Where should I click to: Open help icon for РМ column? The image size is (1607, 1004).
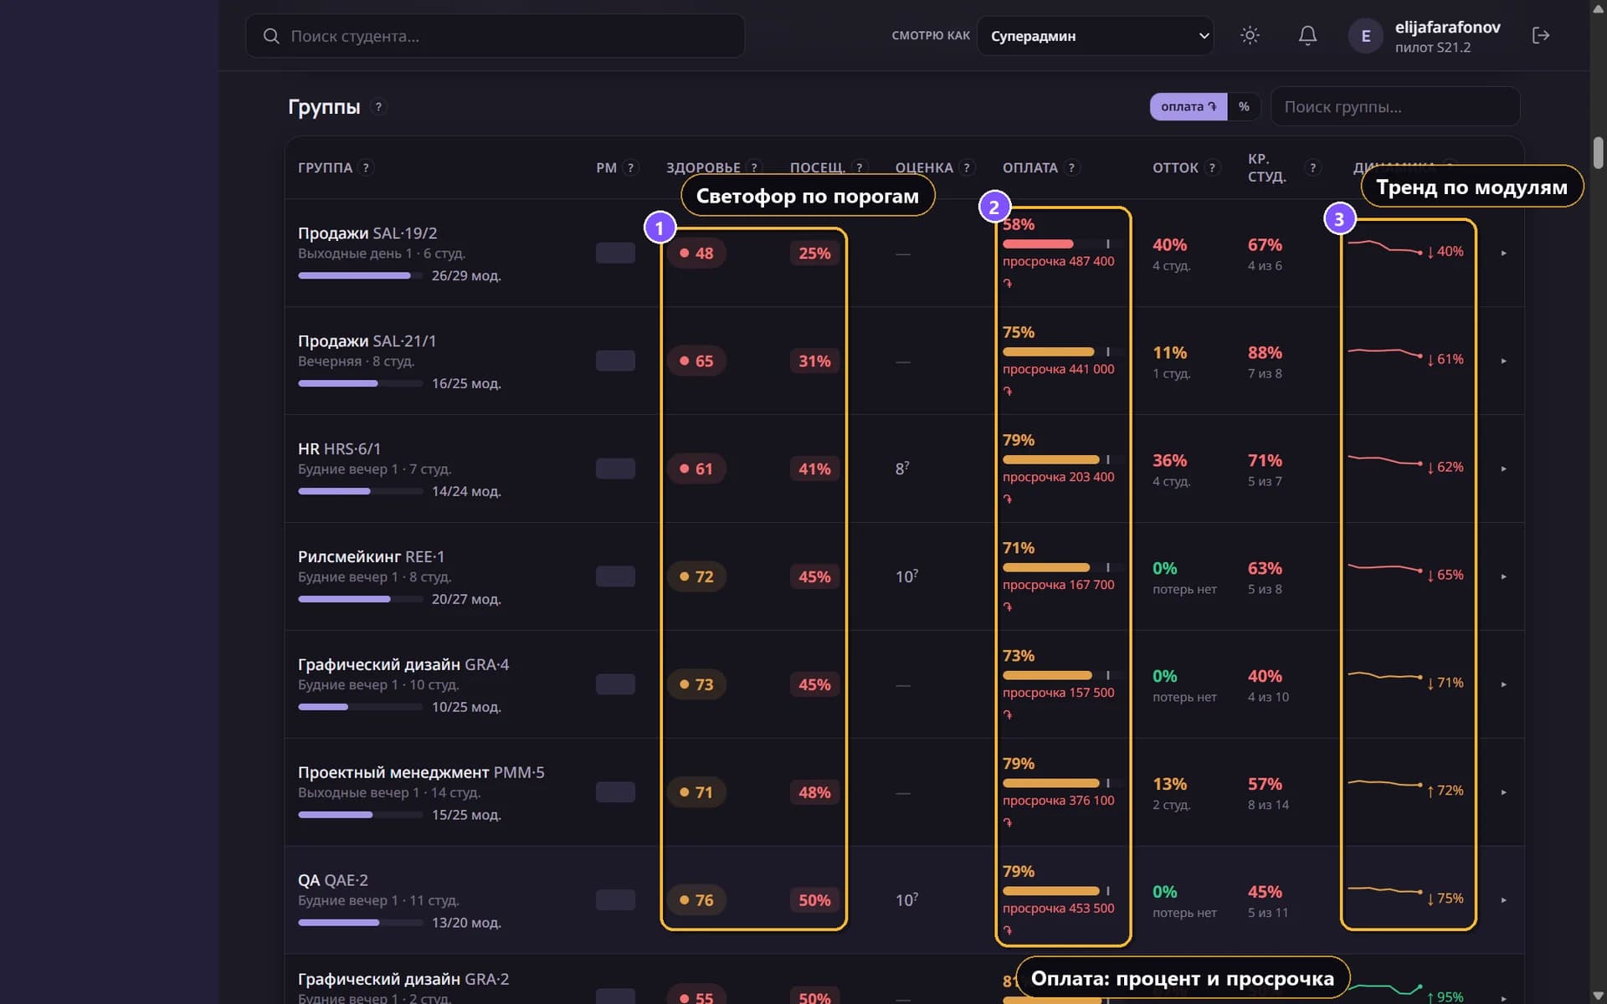point(631,168)
